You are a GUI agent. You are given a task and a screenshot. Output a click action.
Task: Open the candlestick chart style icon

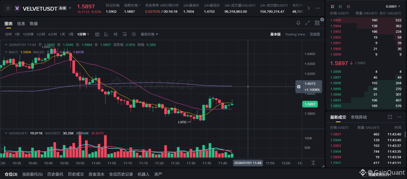coord(116,34)
